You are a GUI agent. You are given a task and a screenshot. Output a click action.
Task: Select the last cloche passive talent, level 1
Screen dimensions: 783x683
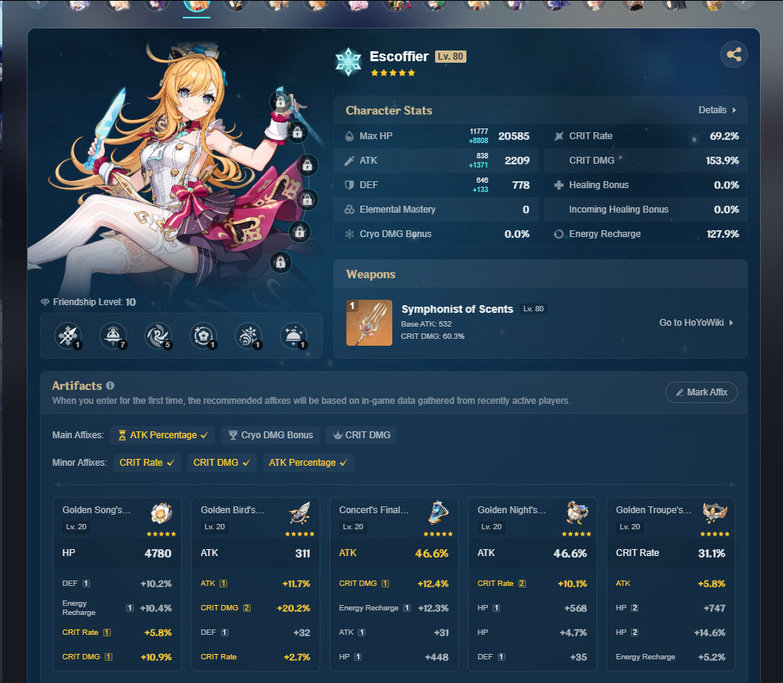(294, 336)
